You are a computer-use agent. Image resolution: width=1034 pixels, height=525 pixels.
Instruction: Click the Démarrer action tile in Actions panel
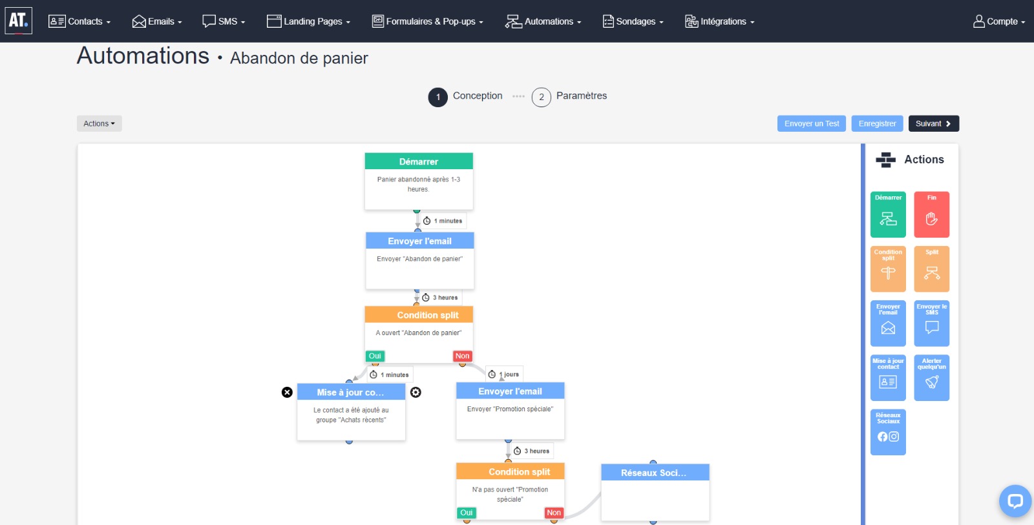[x=888, y=214]
